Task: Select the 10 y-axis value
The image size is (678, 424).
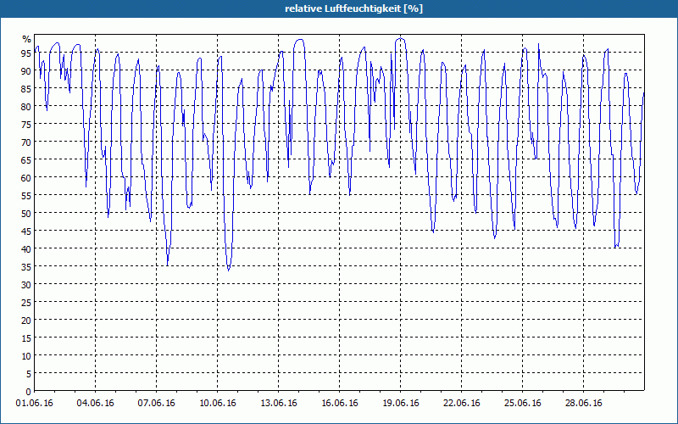Action: point(26,355)
